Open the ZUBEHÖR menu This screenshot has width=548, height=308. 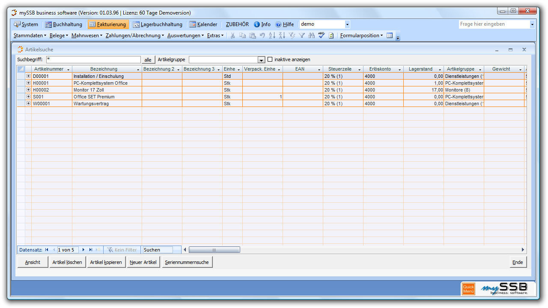(237, 24)
